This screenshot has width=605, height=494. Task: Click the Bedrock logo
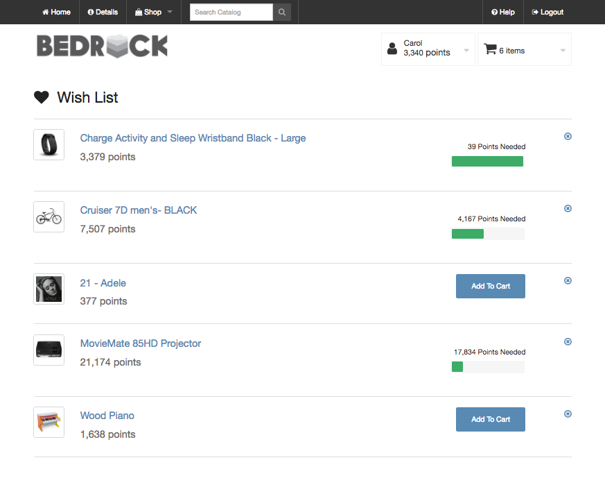[103, 46]
